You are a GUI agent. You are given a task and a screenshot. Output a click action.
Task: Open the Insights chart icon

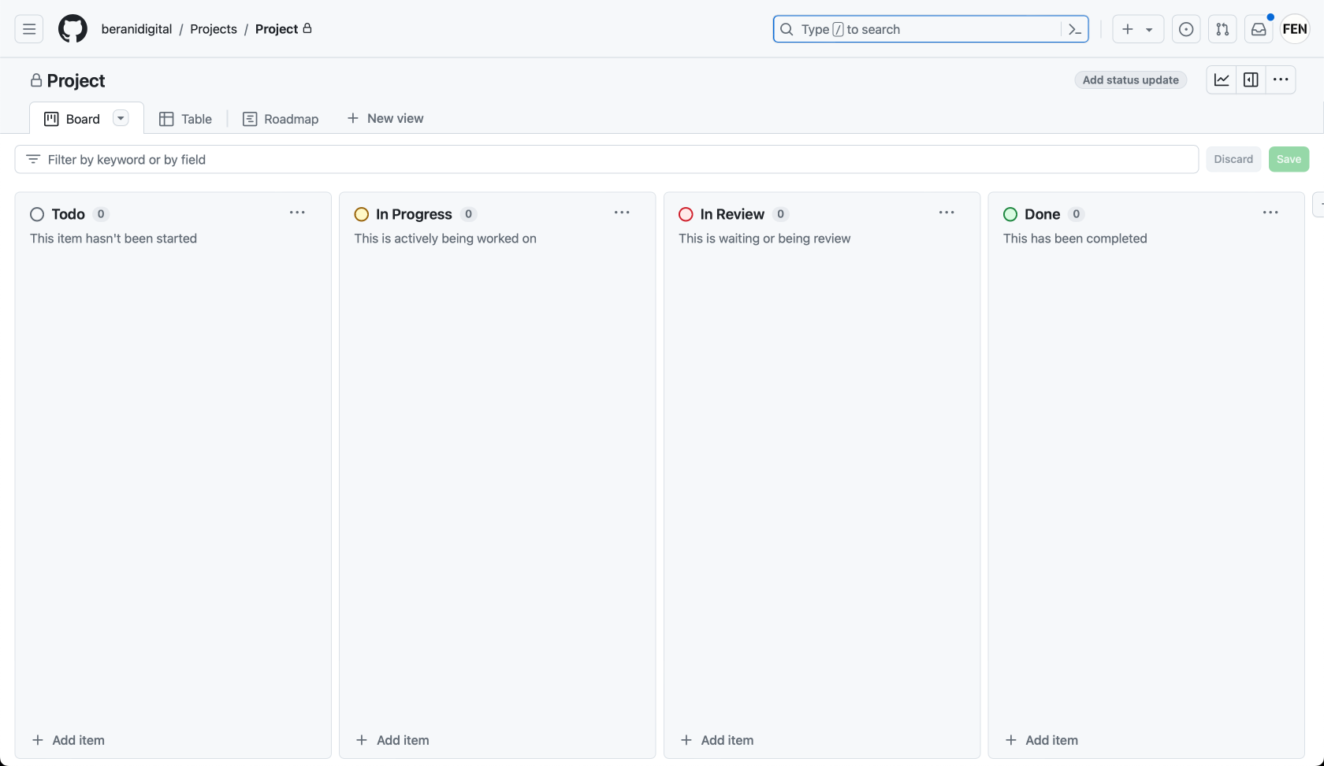pos(1222,80)
